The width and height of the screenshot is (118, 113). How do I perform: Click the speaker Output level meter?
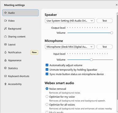pos(88,27)
